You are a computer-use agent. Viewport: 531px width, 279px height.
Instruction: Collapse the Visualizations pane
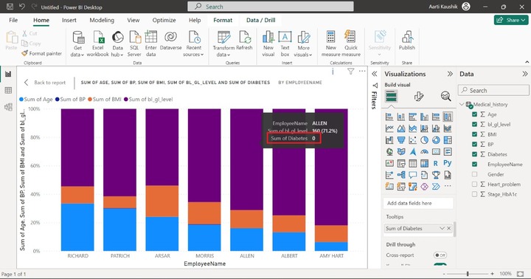tap(450, 74)
